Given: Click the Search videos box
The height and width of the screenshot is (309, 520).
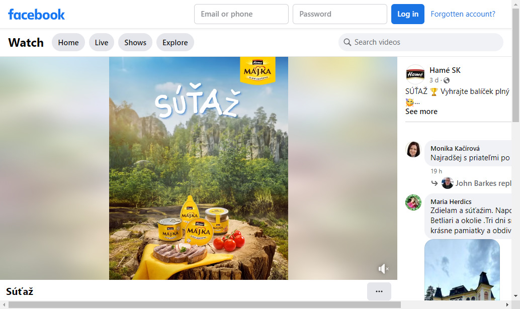Looking at the screenshot, I should coord(420,42).
